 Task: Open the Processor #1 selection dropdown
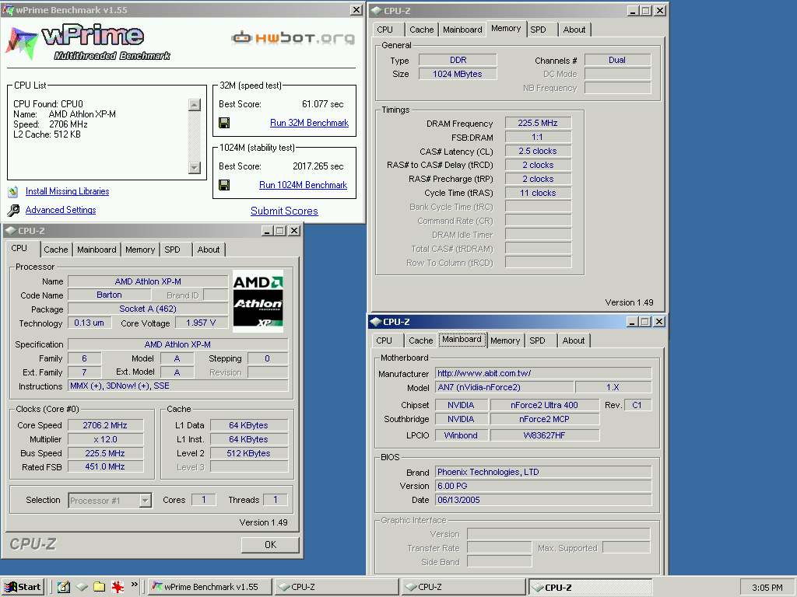click(146, 501)
